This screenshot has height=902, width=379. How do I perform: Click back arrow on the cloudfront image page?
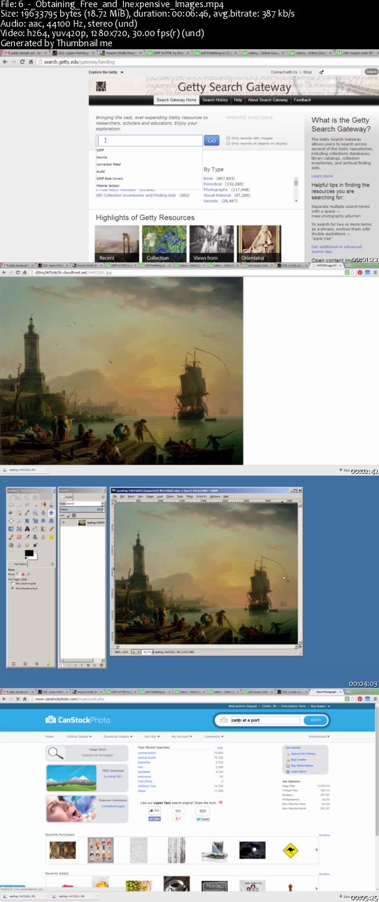(x=4, y=272)
